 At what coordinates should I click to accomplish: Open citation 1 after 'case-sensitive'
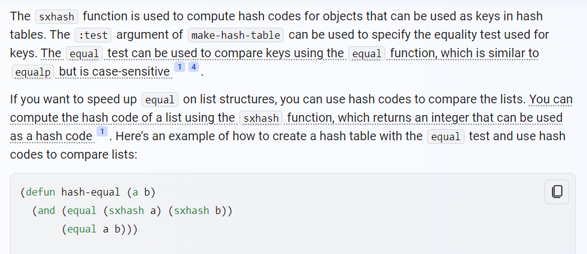180,67
